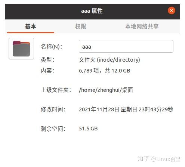Select the 基本 tab
Screen dimensions: 185x167
(x=31, y=27)
